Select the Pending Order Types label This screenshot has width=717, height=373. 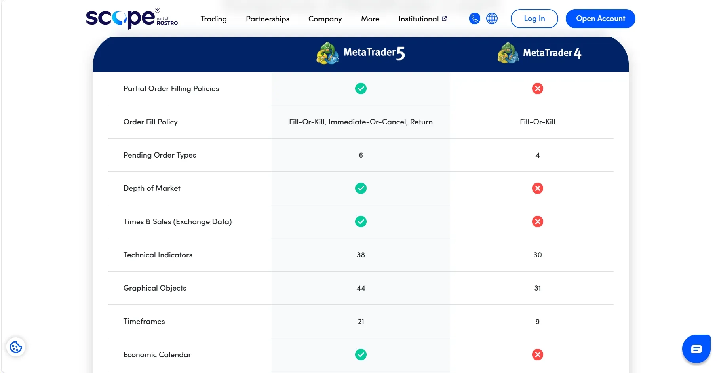click(x=160, y=155)
